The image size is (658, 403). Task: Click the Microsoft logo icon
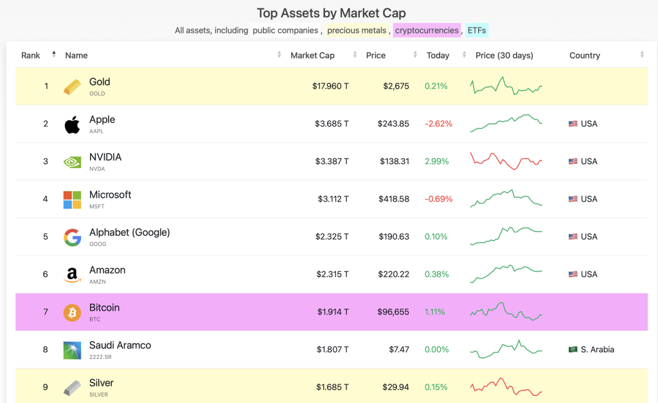tap(72, 200)
